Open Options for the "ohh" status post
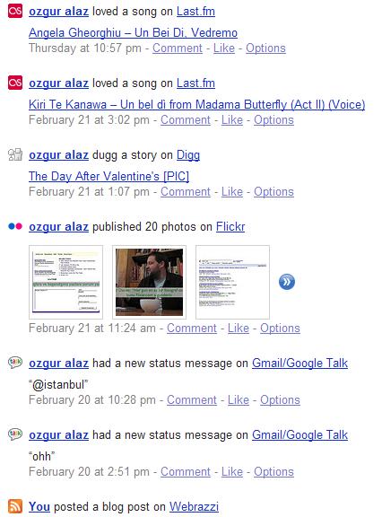382x517 pixels. pos(273,471)
